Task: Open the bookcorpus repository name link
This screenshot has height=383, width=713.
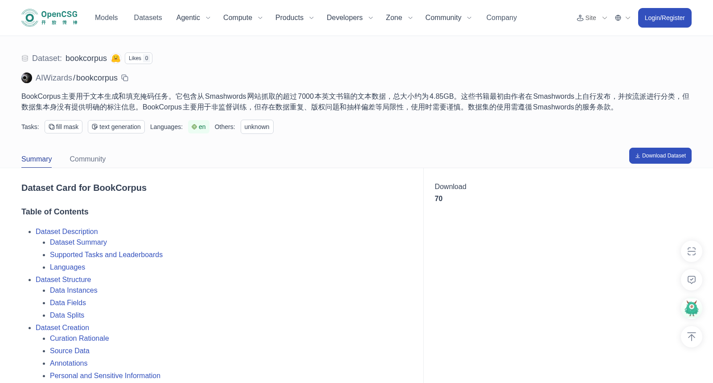Action: point(97,78)
